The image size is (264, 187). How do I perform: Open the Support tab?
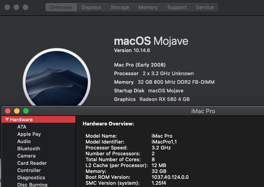coord(177,7)
